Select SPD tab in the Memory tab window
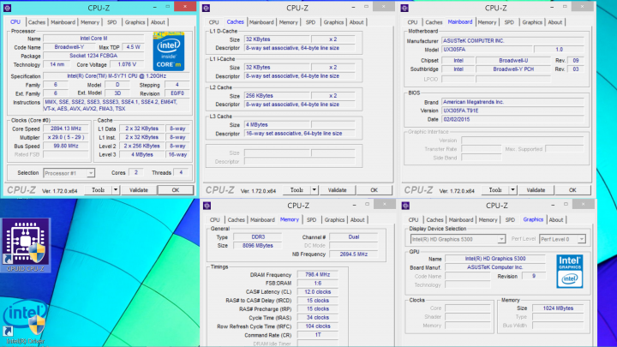Screen dimensions: 617x347 click(311, 220)
